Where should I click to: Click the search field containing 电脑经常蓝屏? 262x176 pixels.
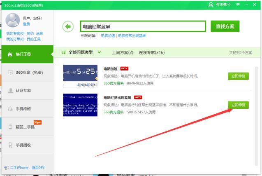(142, 26)
